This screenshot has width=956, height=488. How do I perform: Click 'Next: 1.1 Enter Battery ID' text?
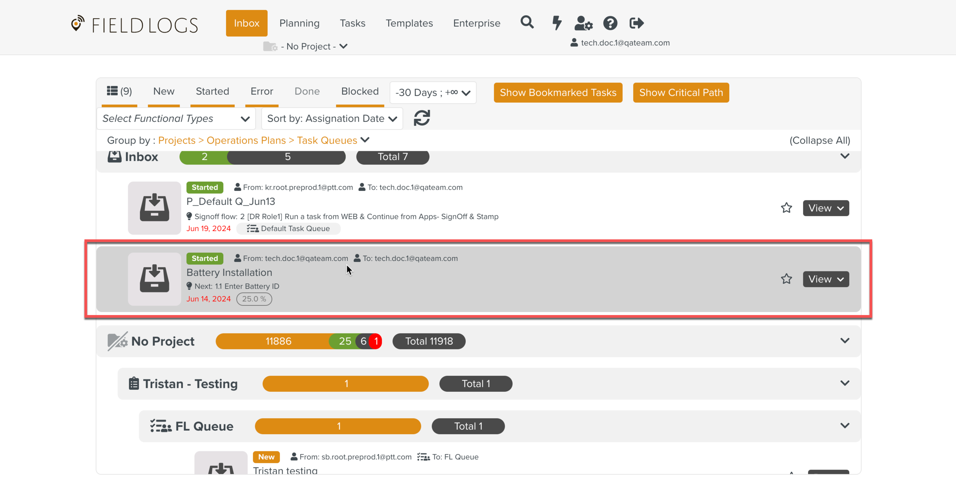237,286
